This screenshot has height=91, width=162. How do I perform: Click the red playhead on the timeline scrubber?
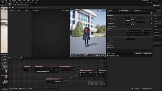pyautogui.click(x=86, y=55)
